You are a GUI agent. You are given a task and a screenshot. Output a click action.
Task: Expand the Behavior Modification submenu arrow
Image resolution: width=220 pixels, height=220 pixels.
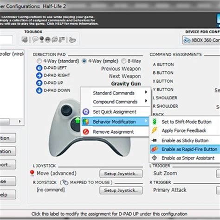click(x=146, y=121)
